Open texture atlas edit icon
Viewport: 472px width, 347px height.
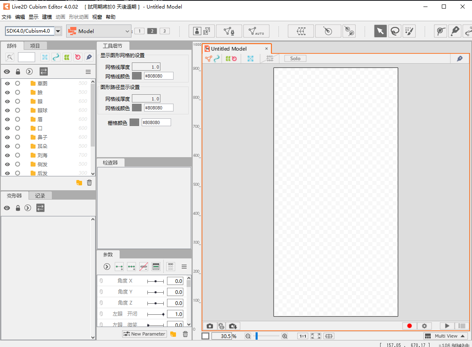pos(202,31)
